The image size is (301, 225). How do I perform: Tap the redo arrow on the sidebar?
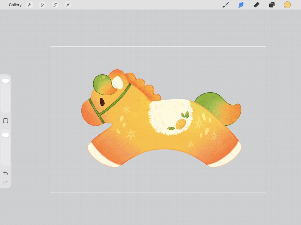tap(5, 182)
